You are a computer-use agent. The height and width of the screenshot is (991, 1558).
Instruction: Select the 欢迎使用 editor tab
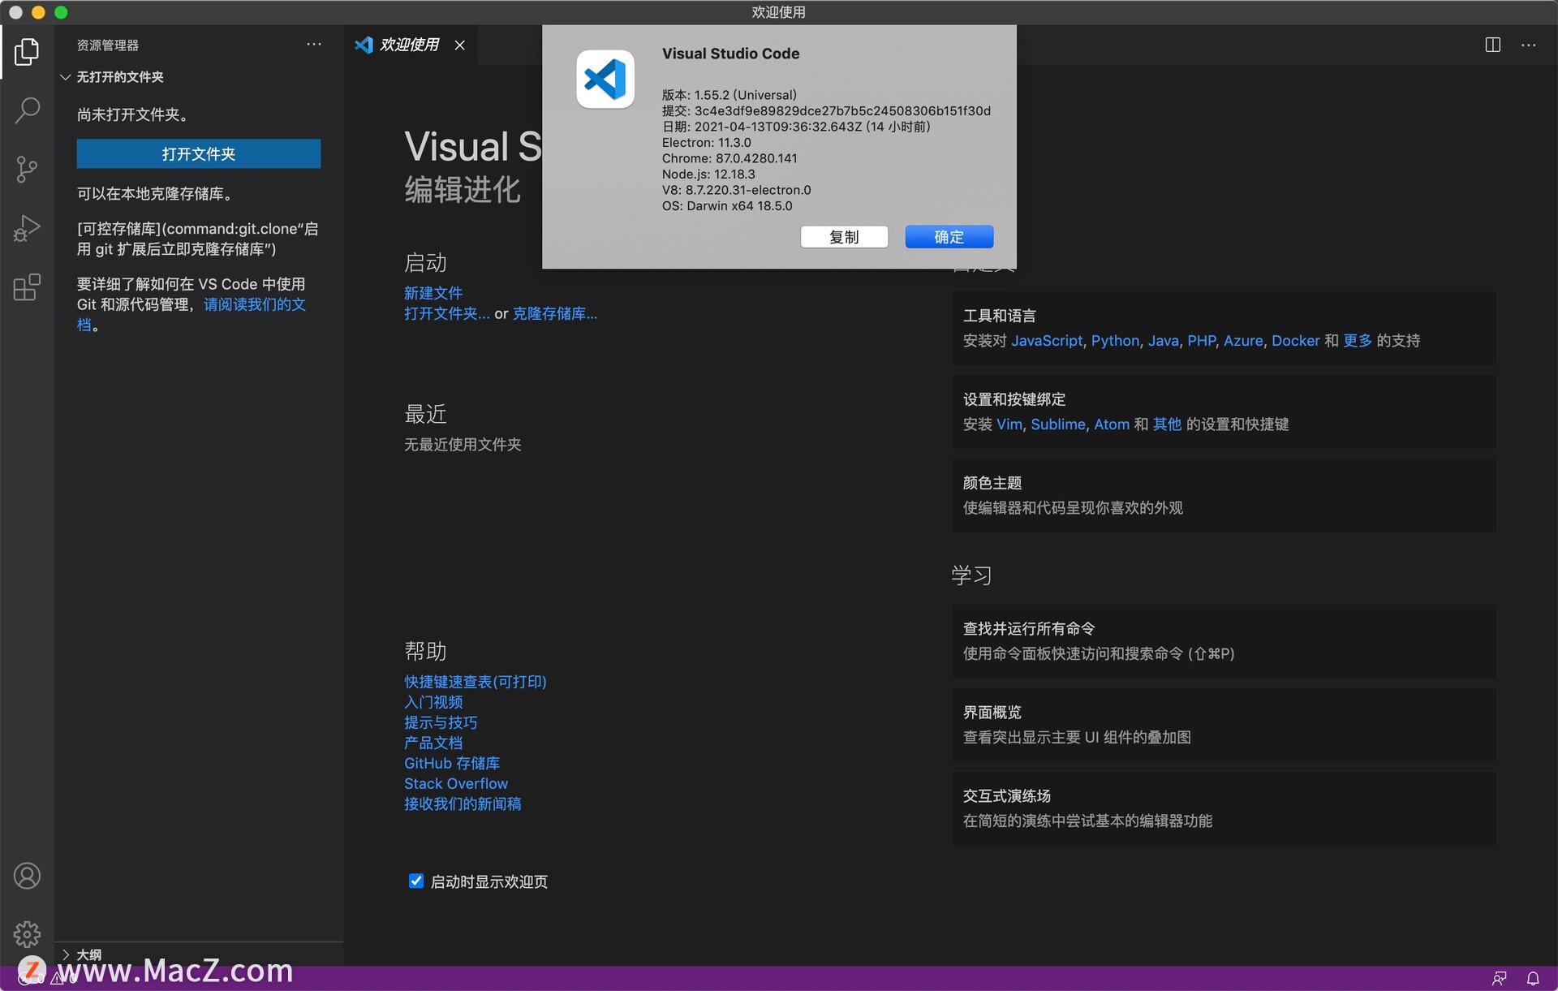click(410, 45)
